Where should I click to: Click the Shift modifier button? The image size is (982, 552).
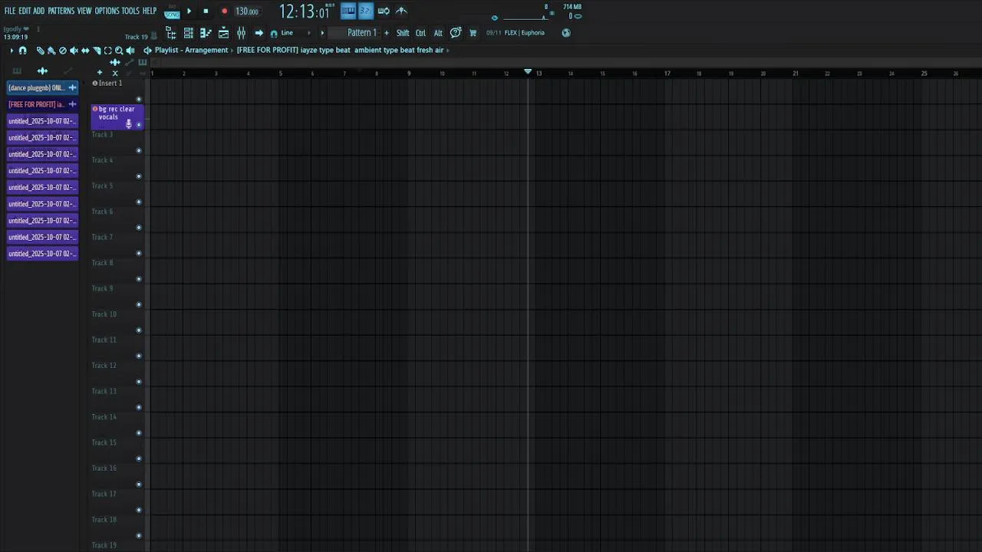coord(403,33)
